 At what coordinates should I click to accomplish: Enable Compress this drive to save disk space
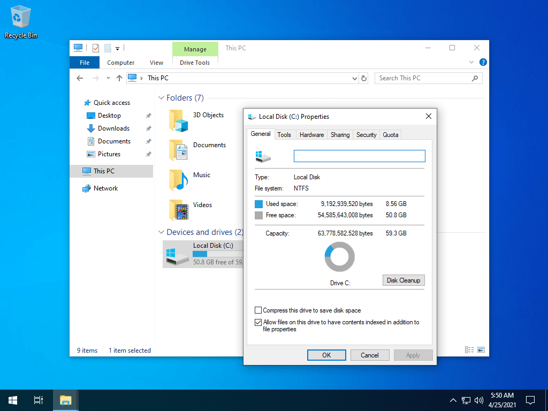pos(258,310)
